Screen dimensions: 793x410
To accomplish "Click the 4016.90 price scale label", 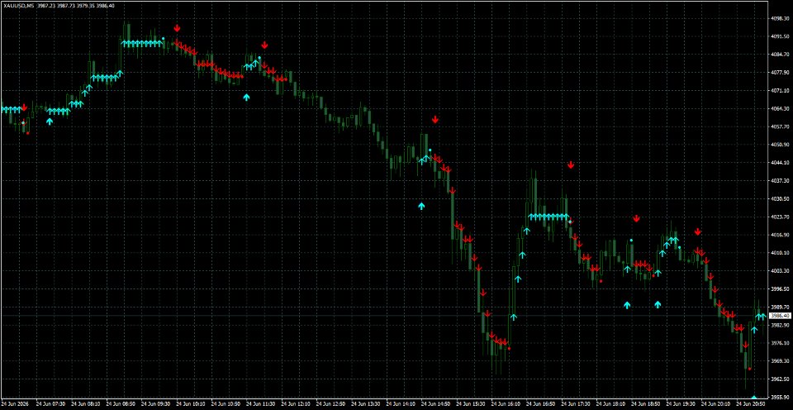I will (x=780, y=235).
